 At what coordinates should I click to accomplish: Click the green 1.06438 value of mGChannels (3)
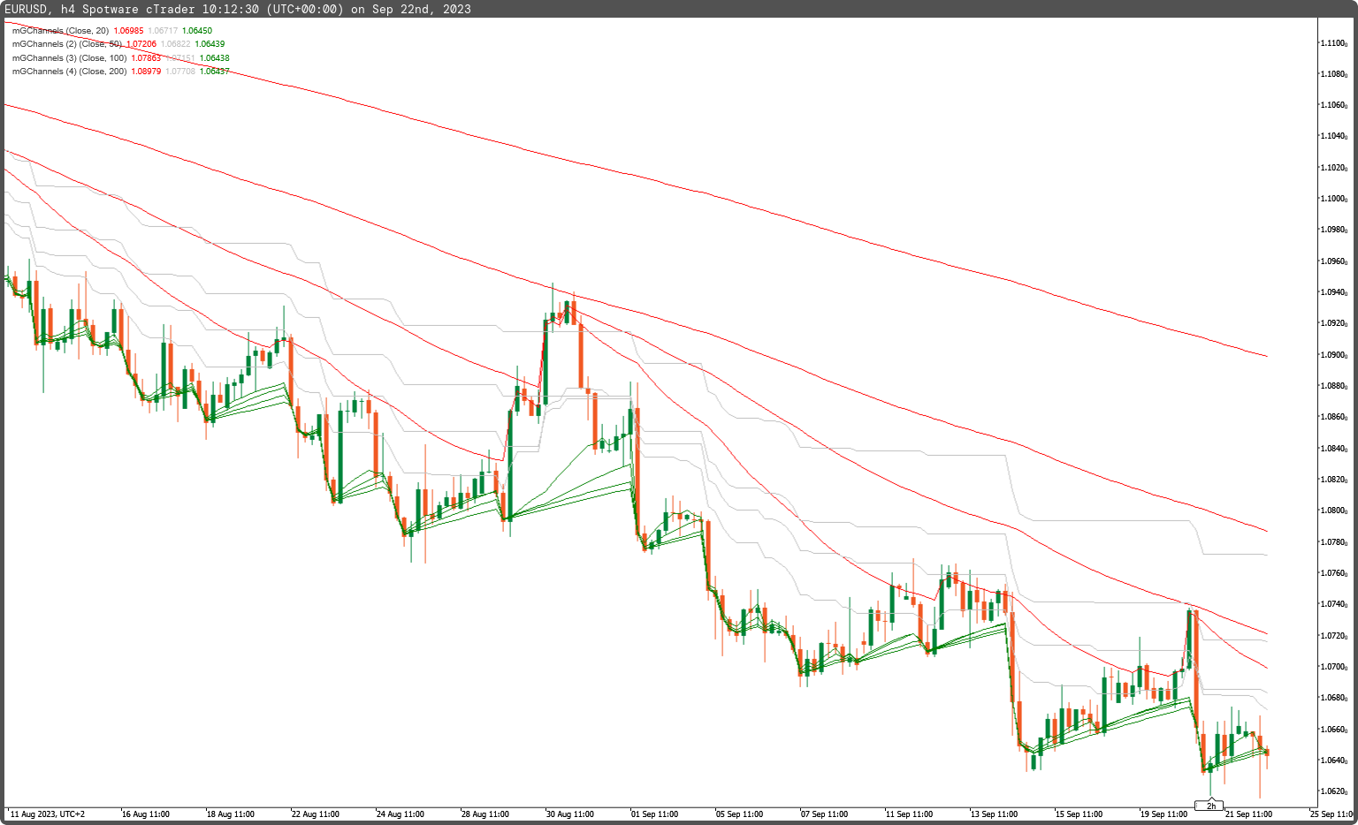(x=217, y=57)
